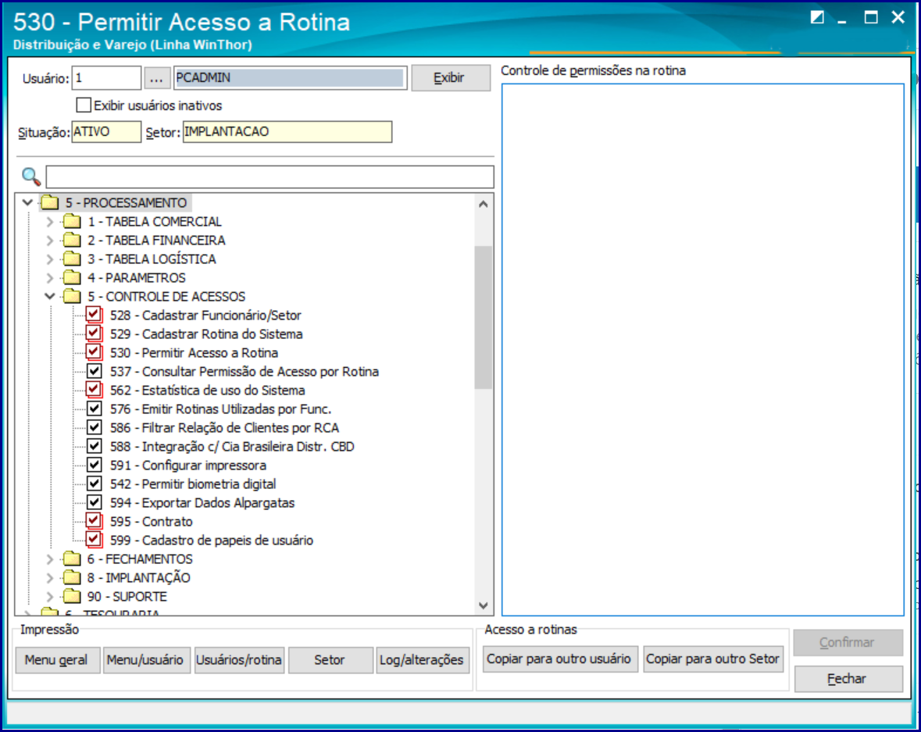Click Menu/usuário print button
Screen dimensions: 921x732
point(145,660)
